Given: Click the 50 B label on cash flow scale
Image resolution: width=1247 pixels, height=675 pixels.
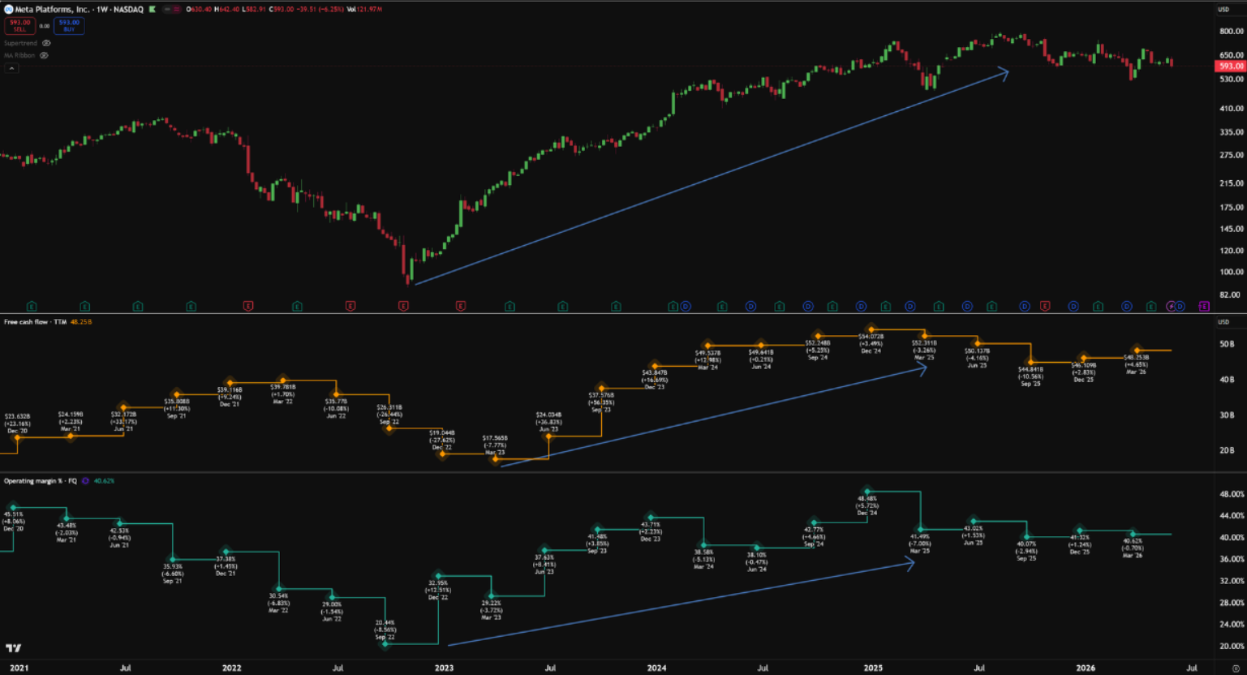Looking at the screenshot, I should pyautogui.click(x=1227, y=344).
